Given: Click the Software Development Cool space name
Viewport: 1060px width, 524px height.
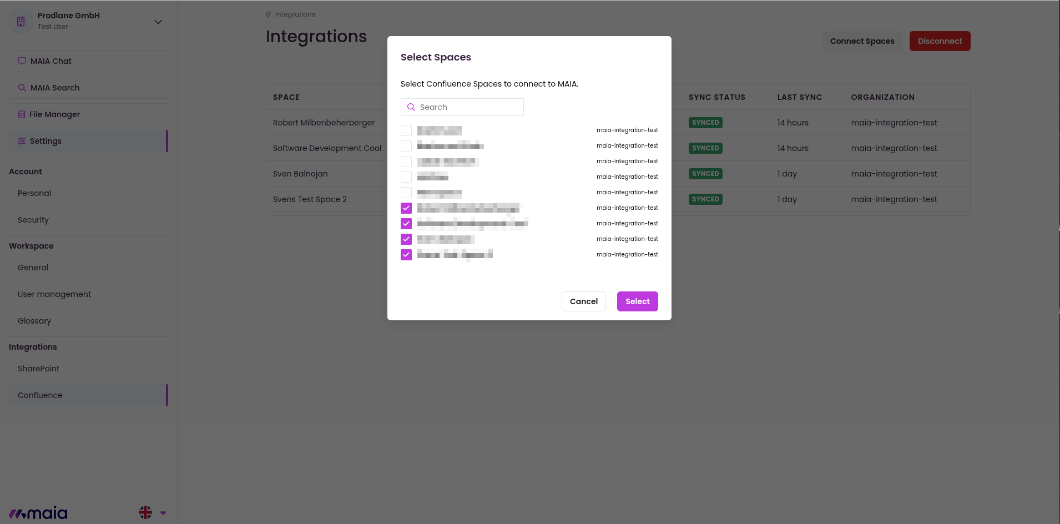Looking at the screenshot, I should (x=327, y=148).
